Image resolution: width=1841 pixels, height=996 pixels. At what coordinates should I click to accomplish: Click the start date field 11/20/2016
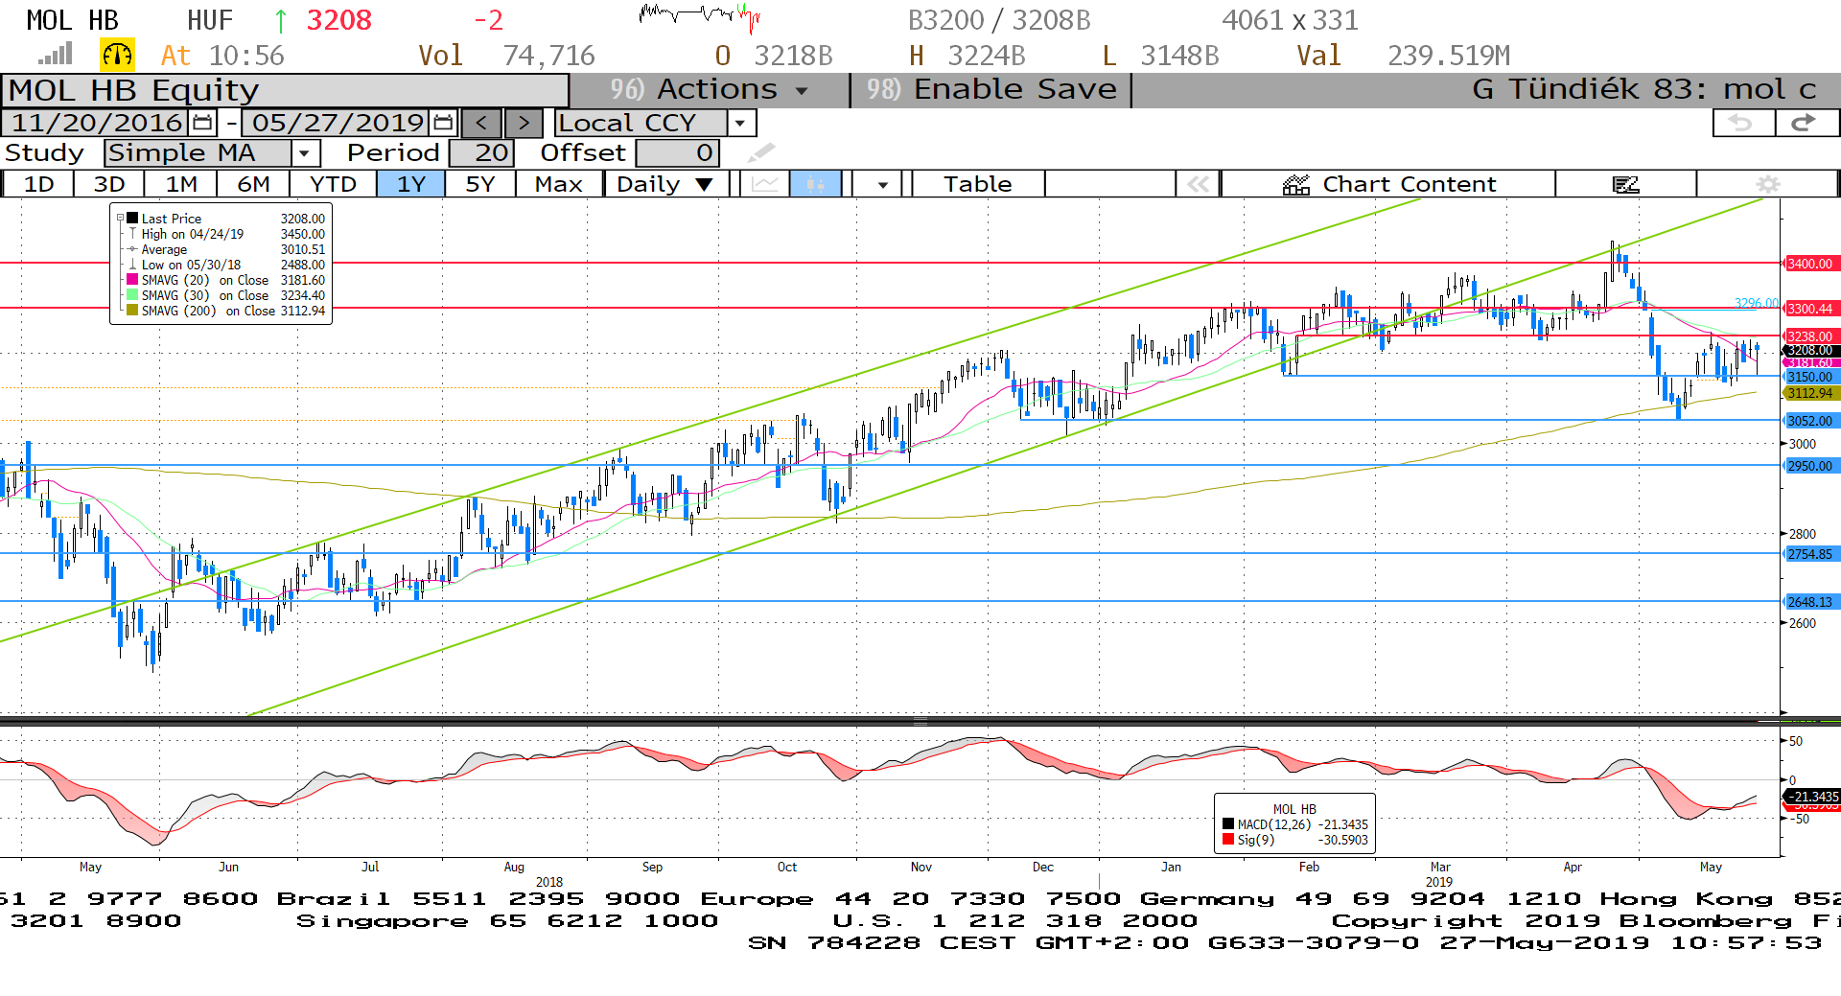[x=96, y=123]
